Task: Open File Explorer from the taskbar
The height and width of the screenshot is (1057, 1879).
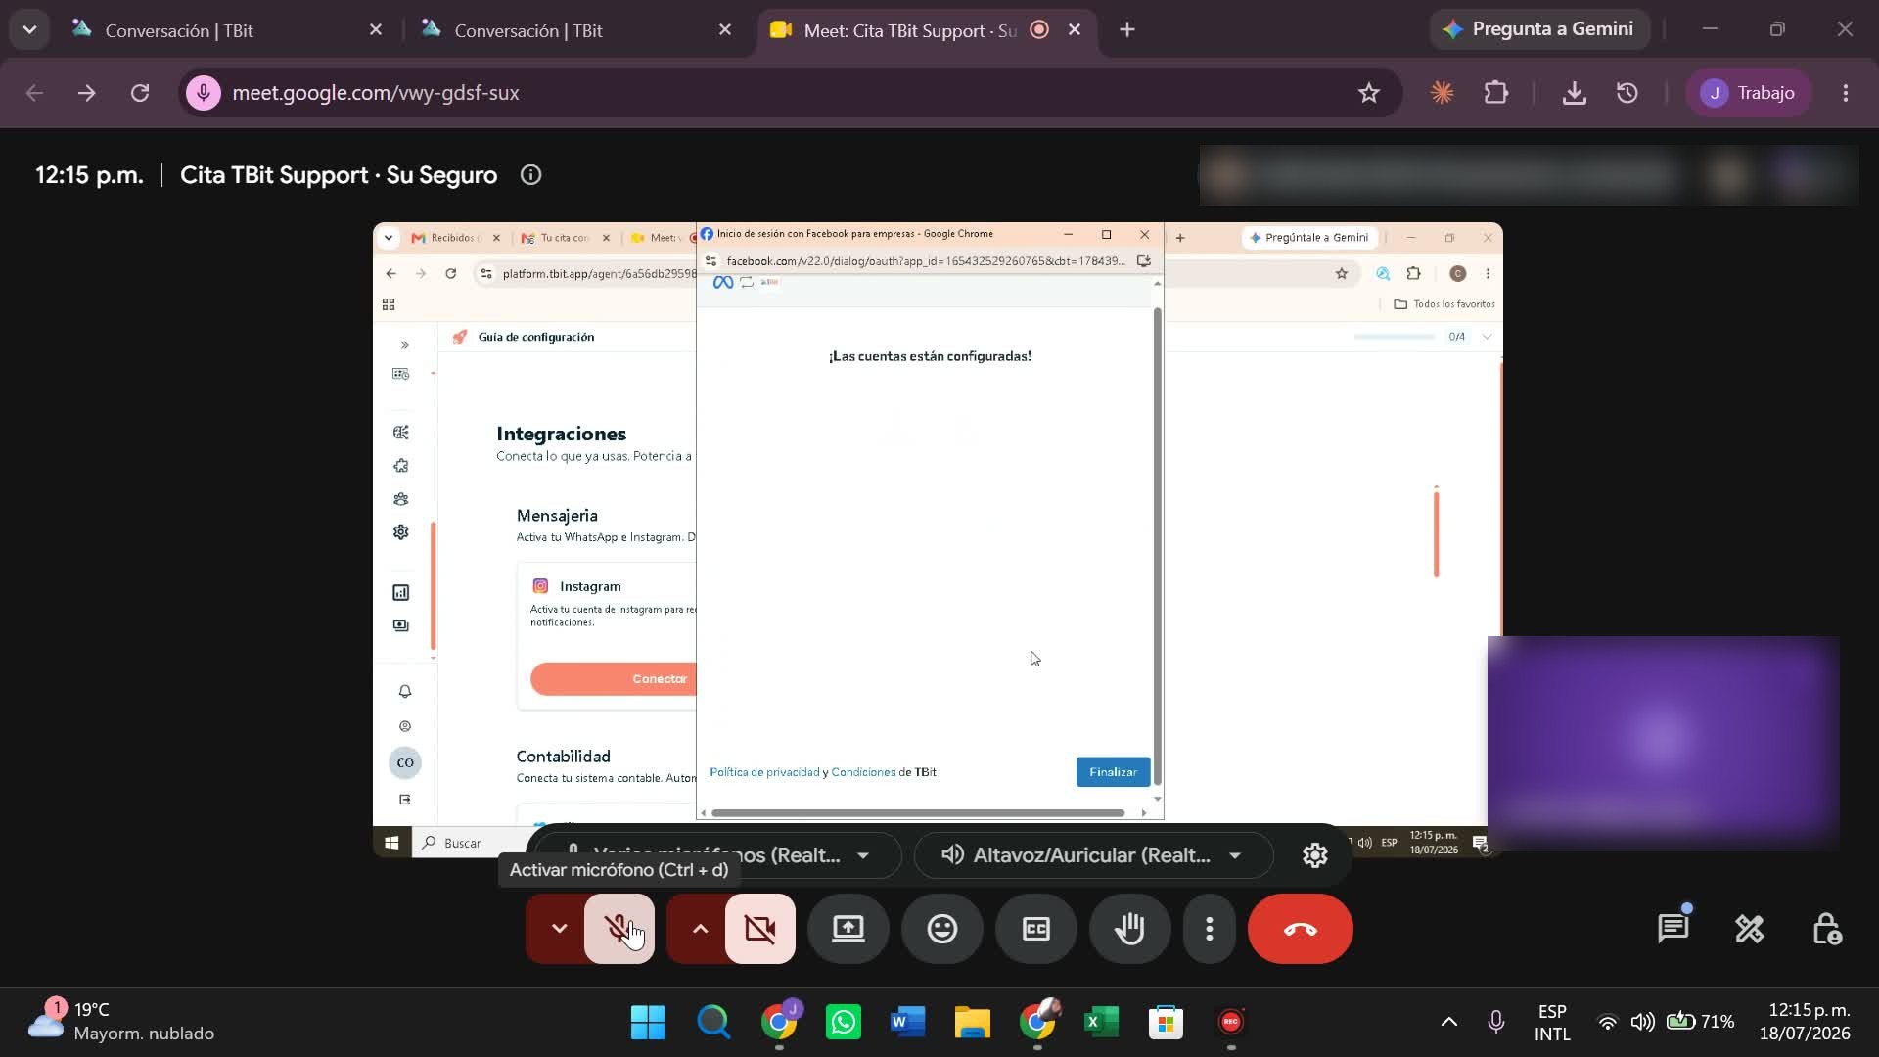Action: coord(972,1023)
